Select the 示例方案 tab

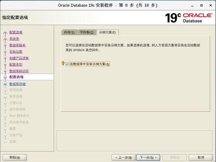coord(107,32)
